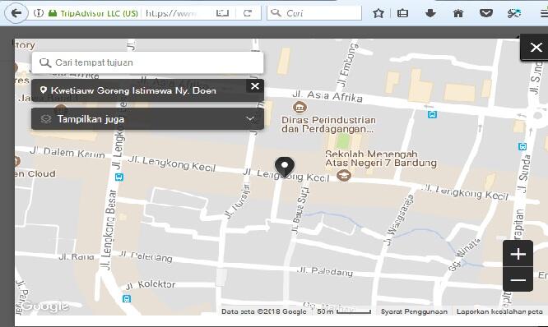Go to the browser home page icon
Image resolution: width=548 pixels, height=327 pixels.
[x=457, y=13]
